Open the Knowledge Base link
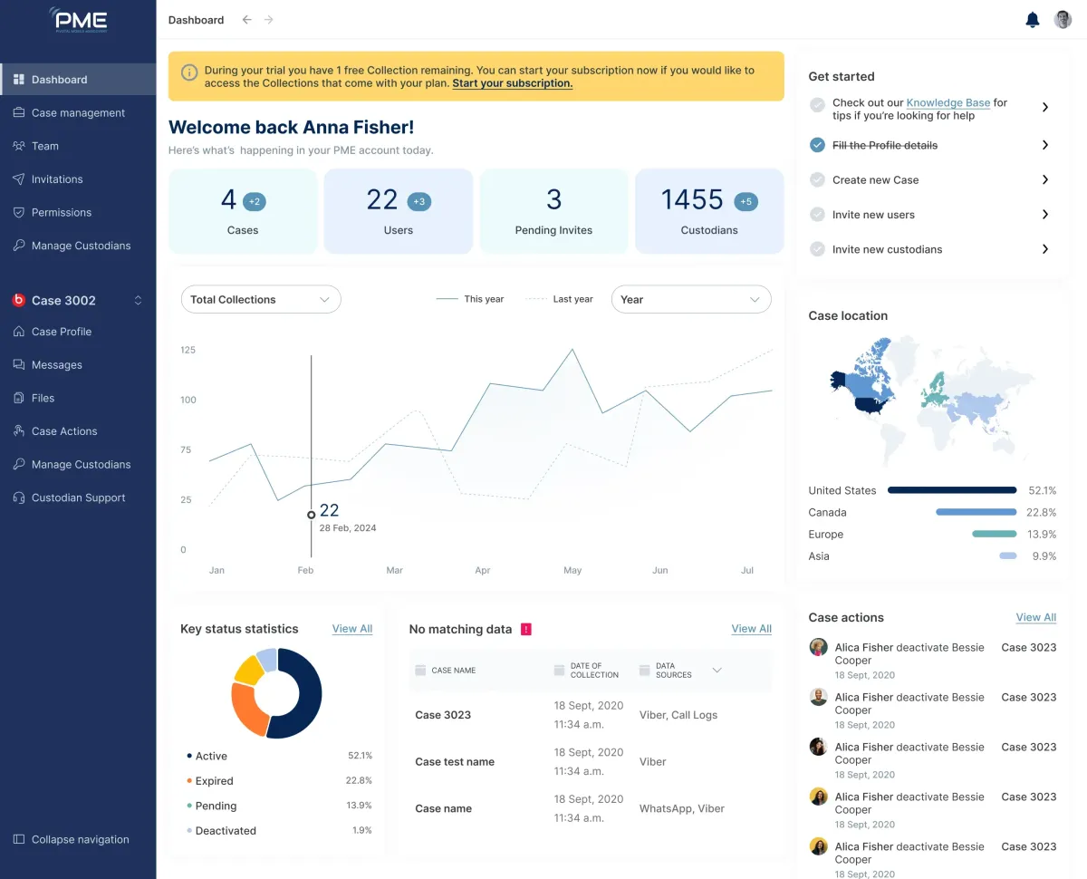Image resolution: width=1087 pixels, height=879 pixels. click(948, 103)
